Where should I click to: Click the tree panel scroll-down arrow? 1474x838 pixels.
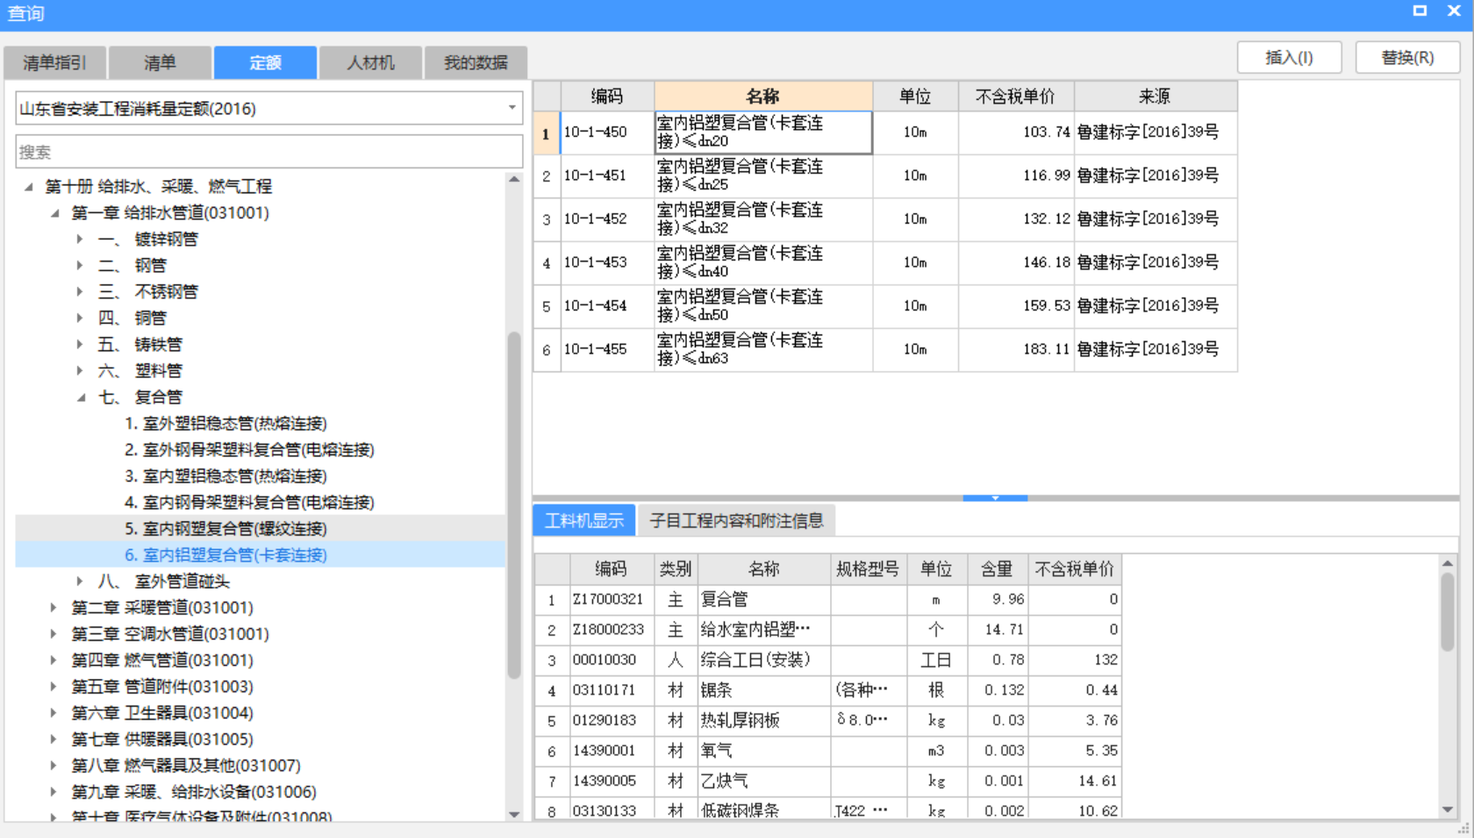[x=514, y=814]
